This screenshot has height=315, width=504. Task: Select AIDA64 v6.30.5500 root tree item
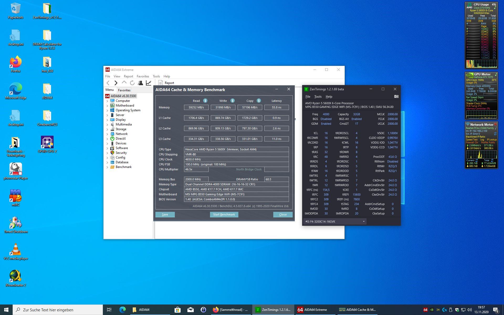pos(121,96)
